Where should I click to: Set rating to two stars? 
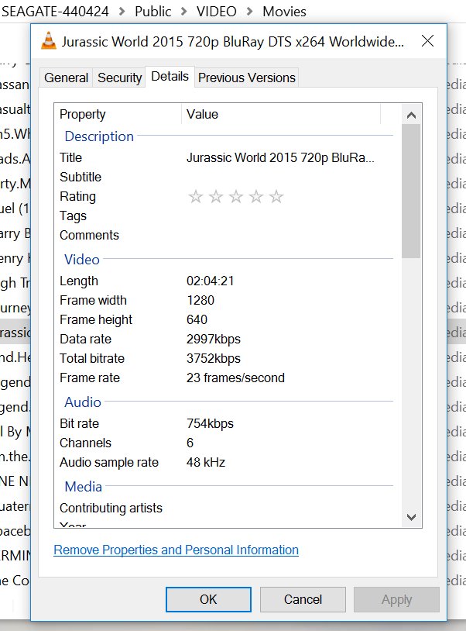click(216, 197)
